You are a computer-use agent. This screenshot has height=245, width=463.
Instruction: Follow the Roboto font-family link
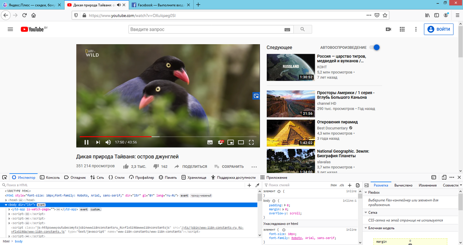[297, 238]
